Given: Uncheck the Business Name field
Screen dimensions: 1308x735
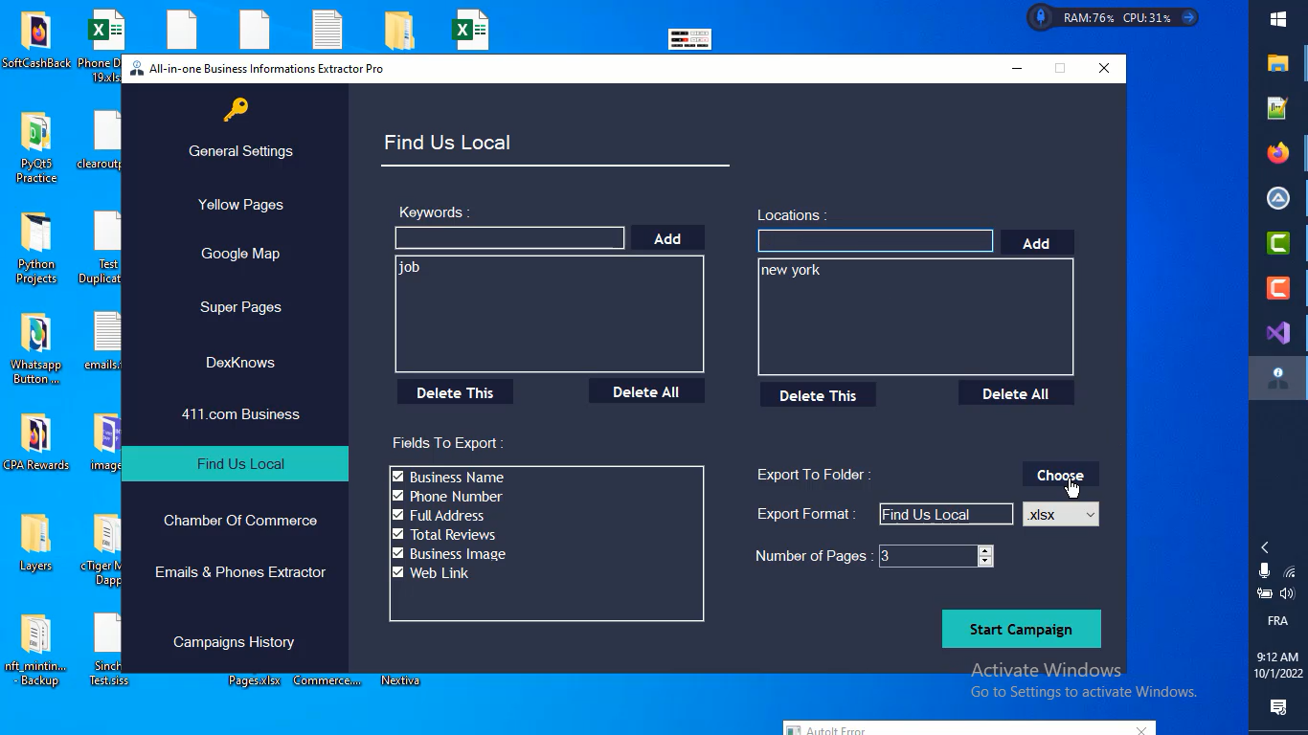Looking at the screenshot, I should tap(398, 477).
